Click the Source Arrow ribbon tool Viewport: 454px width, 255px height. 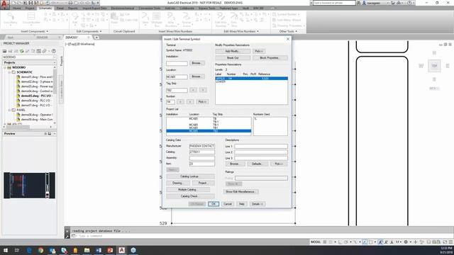click(x=187, y=18)
